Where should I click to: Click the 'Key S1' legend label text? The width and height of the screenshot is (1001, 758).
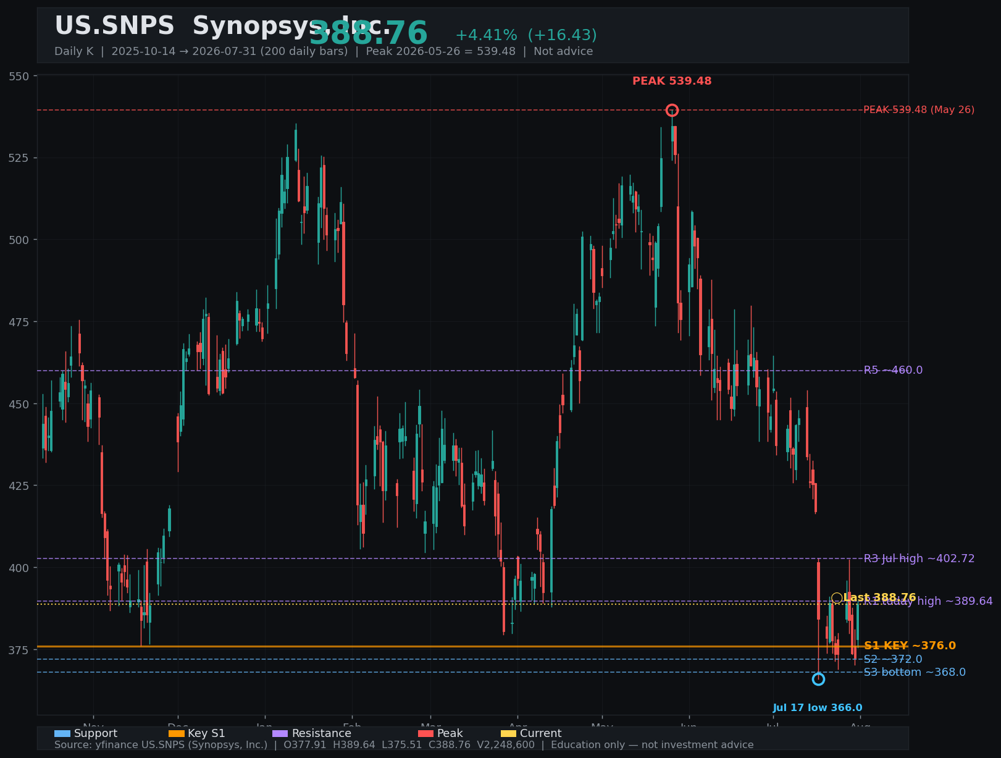point(206,733)
